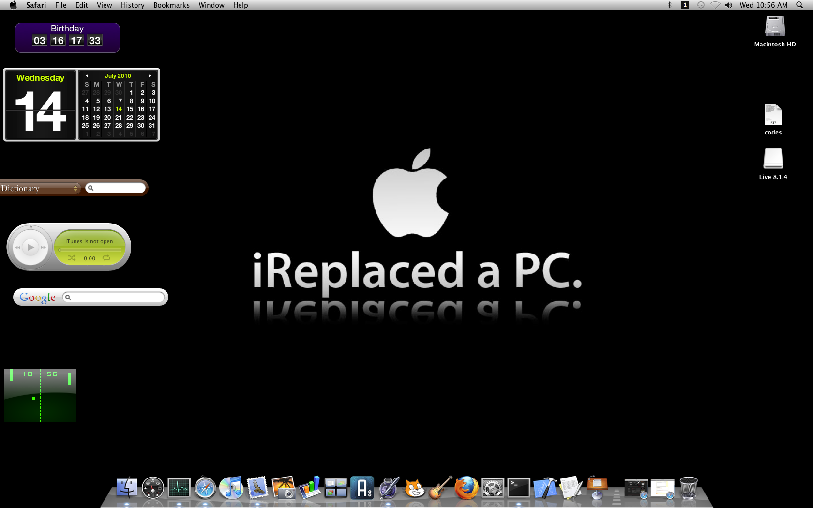
Task: Select the codes RTF file on desktop
Action: click(x=773, y=115)
